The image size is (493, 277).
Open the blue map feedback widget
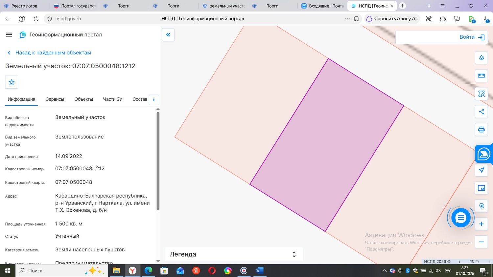[x=484, y=154]
